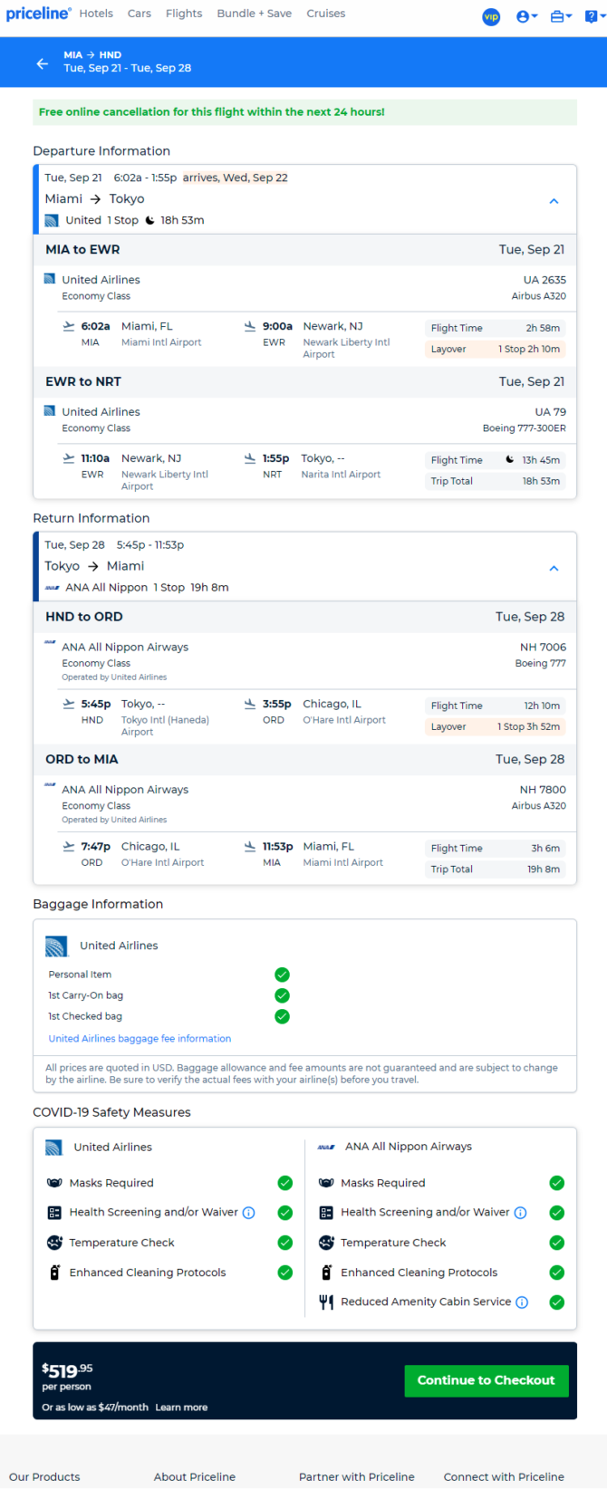
Task: Click landing icon beside 9:00a Newark
Action: (x=250, y=326)
